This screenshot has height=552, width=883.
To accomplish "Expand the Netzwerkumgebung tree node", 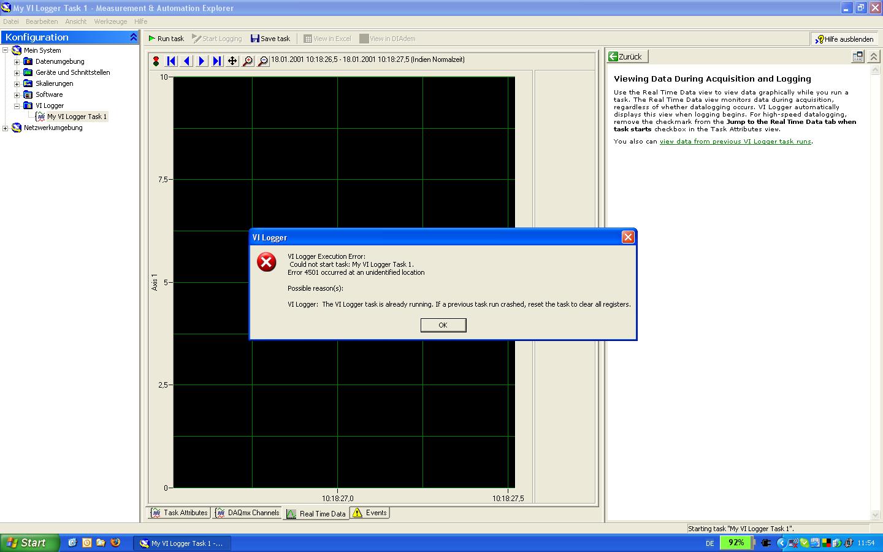I will tap(6, 128).
